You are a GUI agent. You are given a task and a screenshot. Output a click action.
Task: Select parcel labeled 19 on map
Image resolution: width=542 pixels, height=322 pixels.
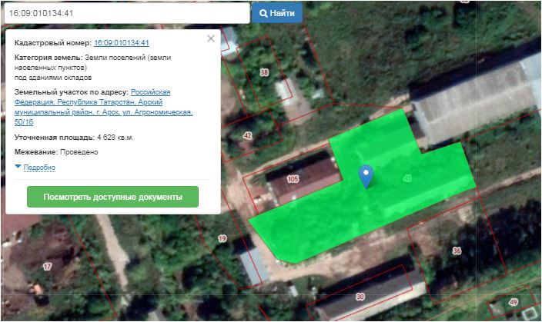222,240
